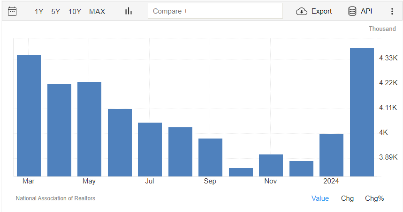Click the 2024 x-axis label
Image resolution: width=403 pixels, height=212 pixels.
point(331,181)
